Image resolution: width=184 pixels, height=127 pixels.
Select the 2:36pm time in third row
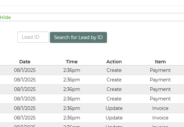point(72,89)
